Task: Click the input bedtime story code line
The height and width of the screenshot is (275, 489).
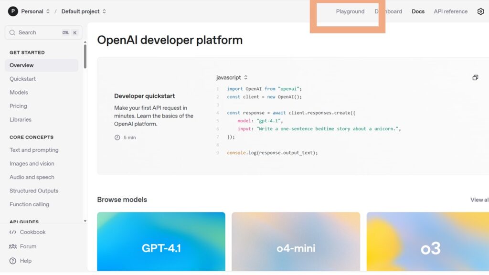Action: point(319,129)
